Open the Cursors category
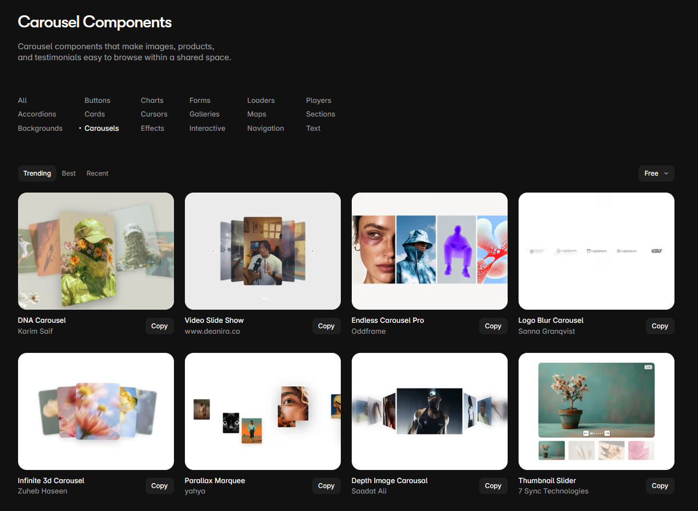The image size is (698, 511). pyautogui.click(x=154, y=114)
